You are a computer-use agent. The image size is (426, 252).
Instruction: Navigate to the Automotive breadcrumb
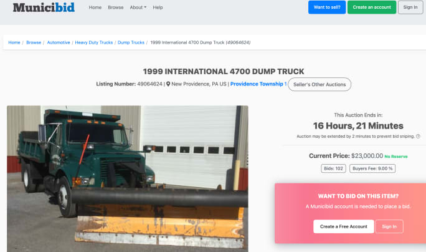click(58, 42)
